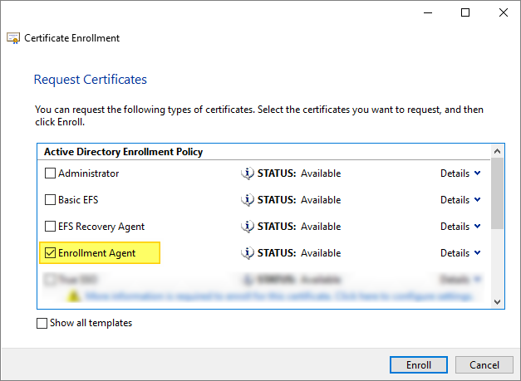Click the Administrator status info icon
Viewport: 521px width, 381px height.
click(x=247, y=173)
